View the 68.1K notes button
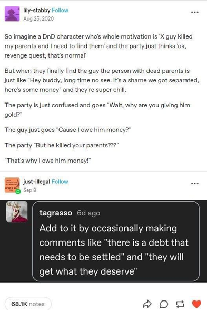Viewport: 207px width, 310px height. [28, 304]
